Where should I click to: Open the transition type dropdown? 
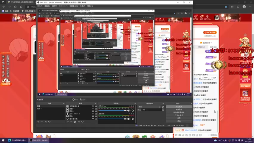coord(149,107)
